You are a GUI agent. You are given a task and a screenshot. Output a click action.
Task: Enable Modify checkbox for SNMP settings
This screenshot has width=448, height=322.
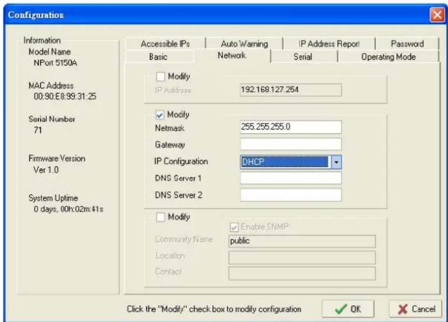[x=161, y=217]
